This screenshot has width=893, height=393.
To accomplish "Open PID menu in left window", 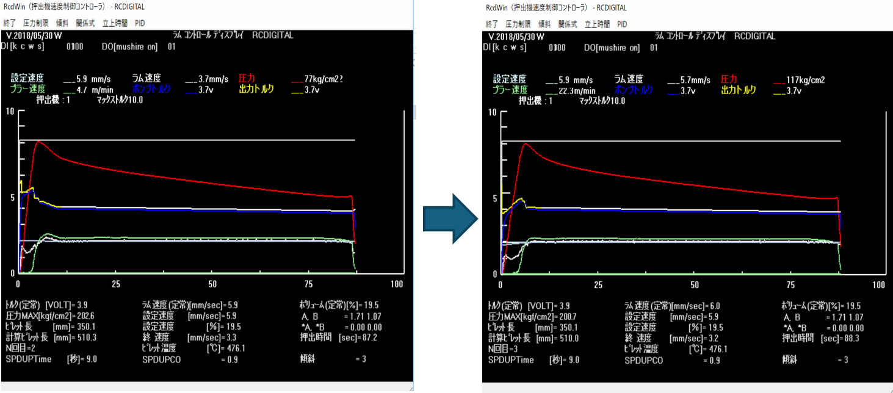I will coord(140,23).
